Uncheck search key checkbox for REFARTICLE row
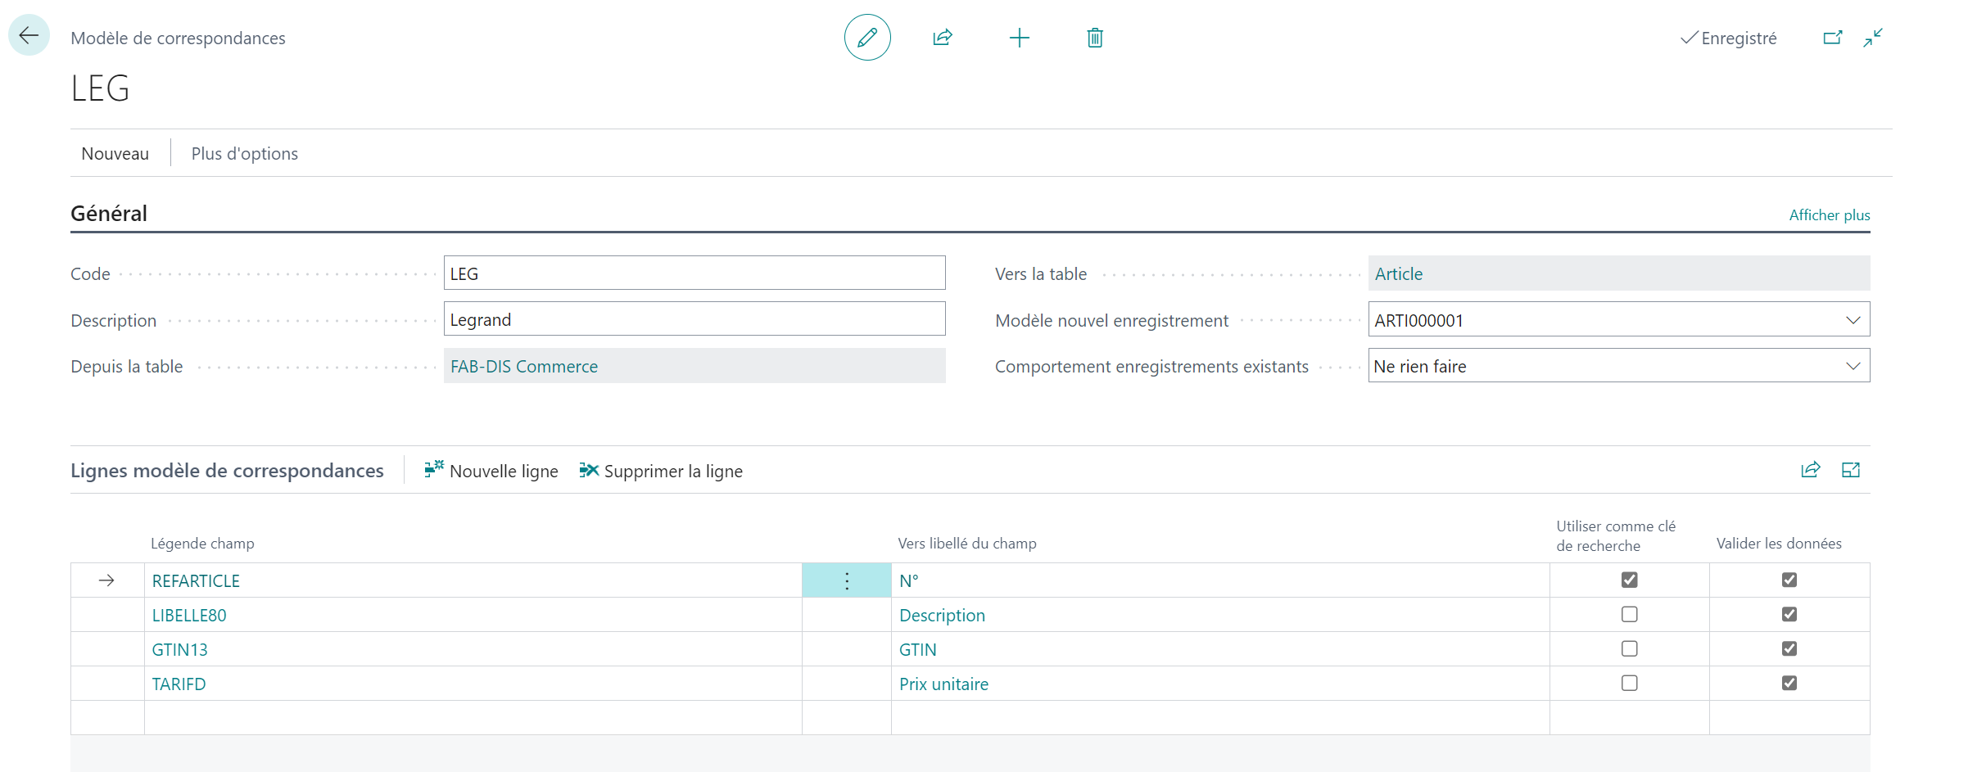Image resolution: width=1968 pixels, height=772 pixels. point(1629,580)
